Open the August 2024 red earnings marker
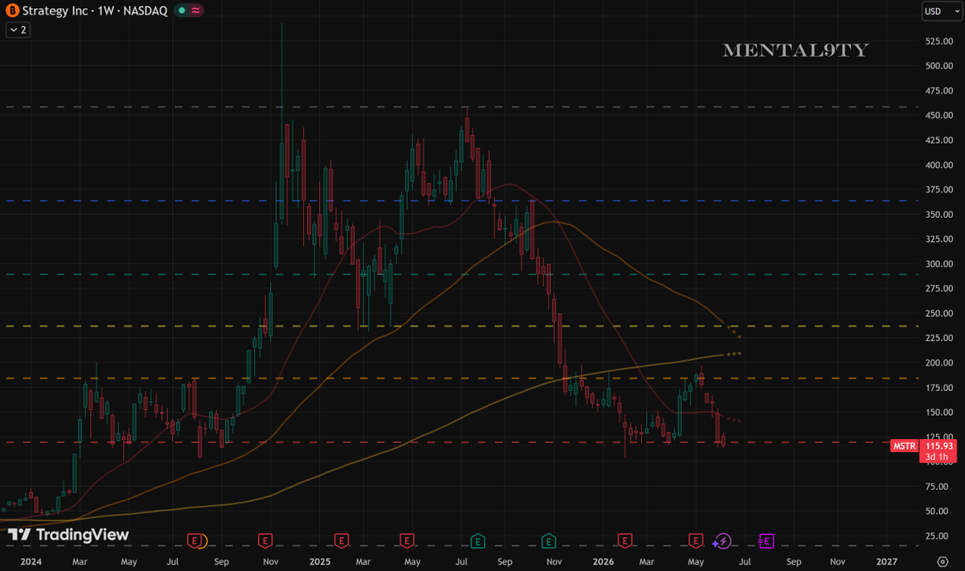 click(195, 540)
